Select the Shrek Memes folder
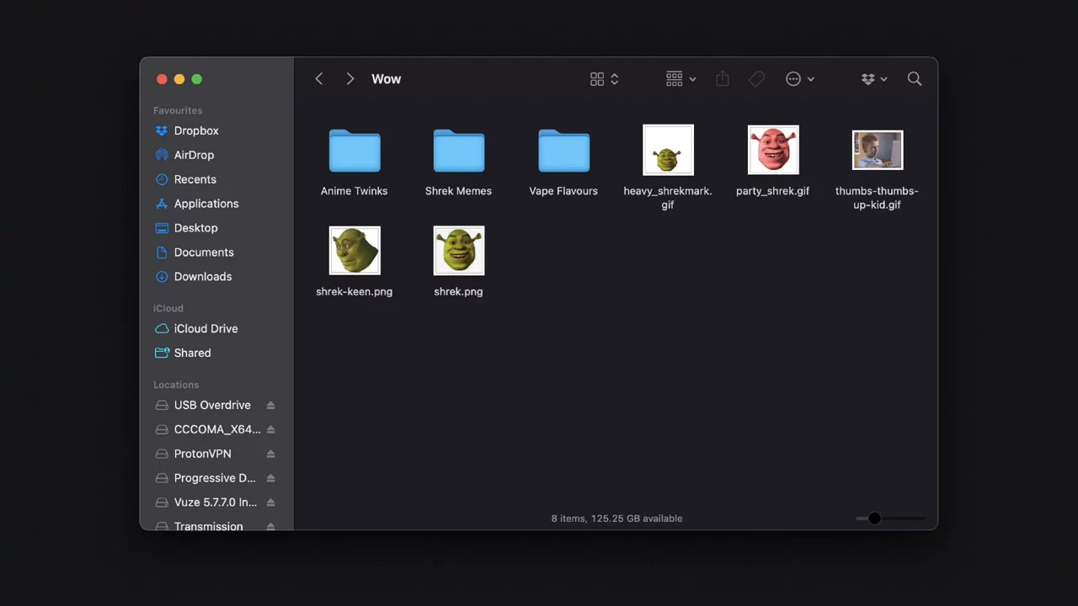 click(x=459, y=151)
